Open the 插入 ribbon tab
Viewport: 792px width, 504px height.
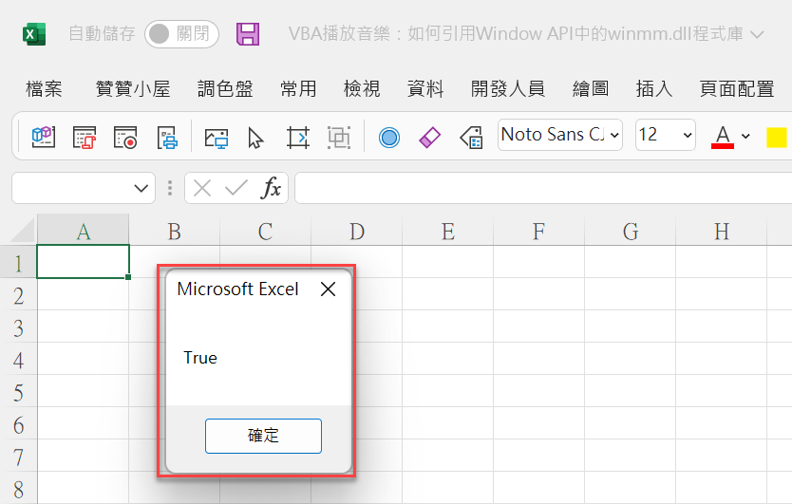(654, 89)
